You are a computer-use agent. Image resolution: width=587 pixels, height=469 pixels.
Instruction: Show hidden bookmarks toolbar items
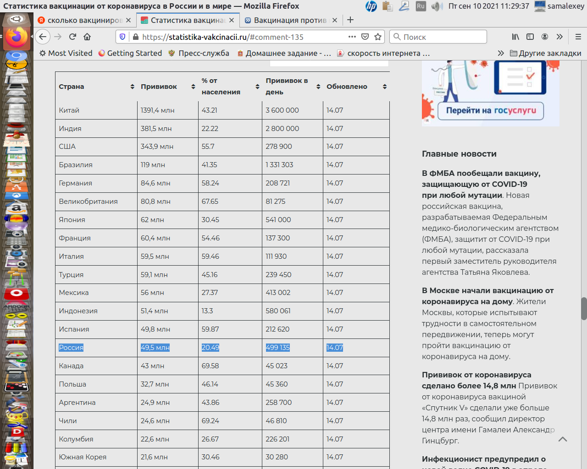(501, 53)
